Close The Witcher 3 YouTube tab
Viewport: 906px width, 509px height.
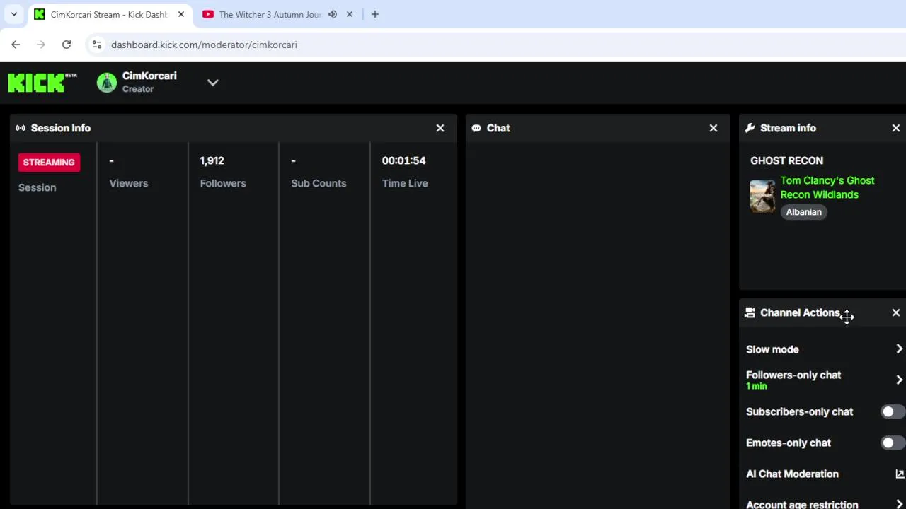coord(349,14)
